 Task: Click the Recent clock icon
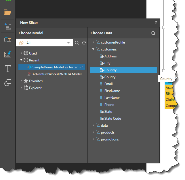click(x=26, y=60)
